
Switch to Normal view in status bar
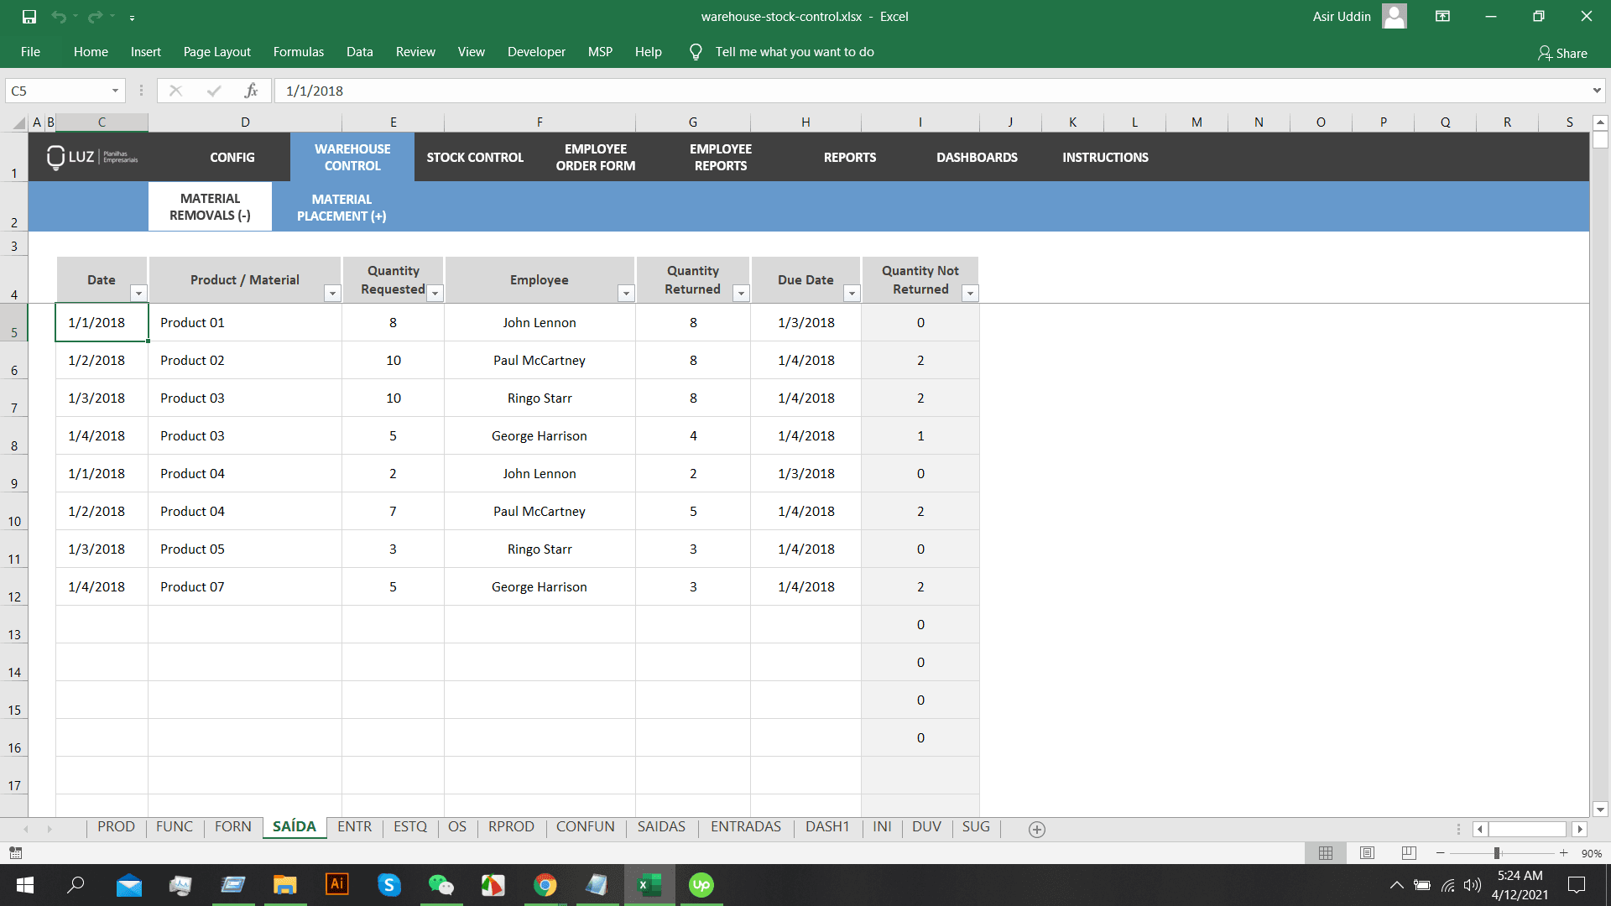coord(1326,853)
